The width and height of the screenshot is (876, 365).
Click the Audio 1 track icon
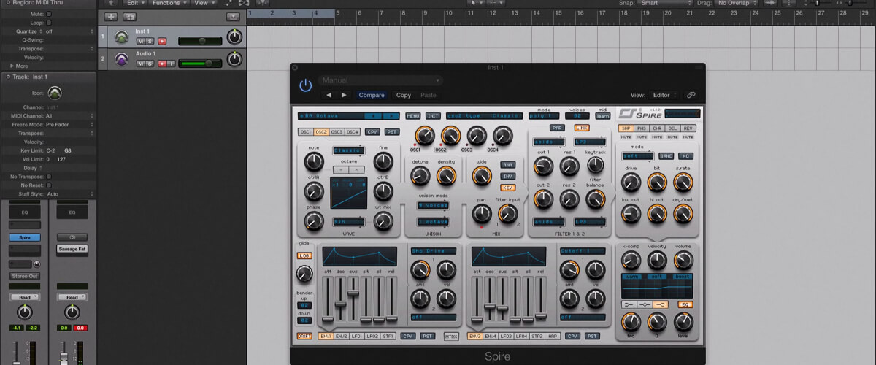(122, 58)
